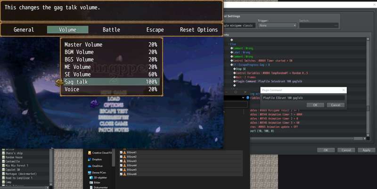
Task: Toggle the ElGrunt3 file checkbox
Action: click(x=121, y=161)
